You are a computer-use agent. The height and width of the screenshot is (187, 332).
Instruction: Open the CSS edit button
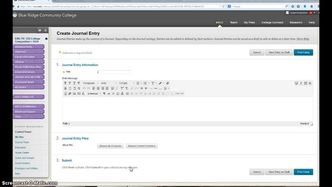182,94
